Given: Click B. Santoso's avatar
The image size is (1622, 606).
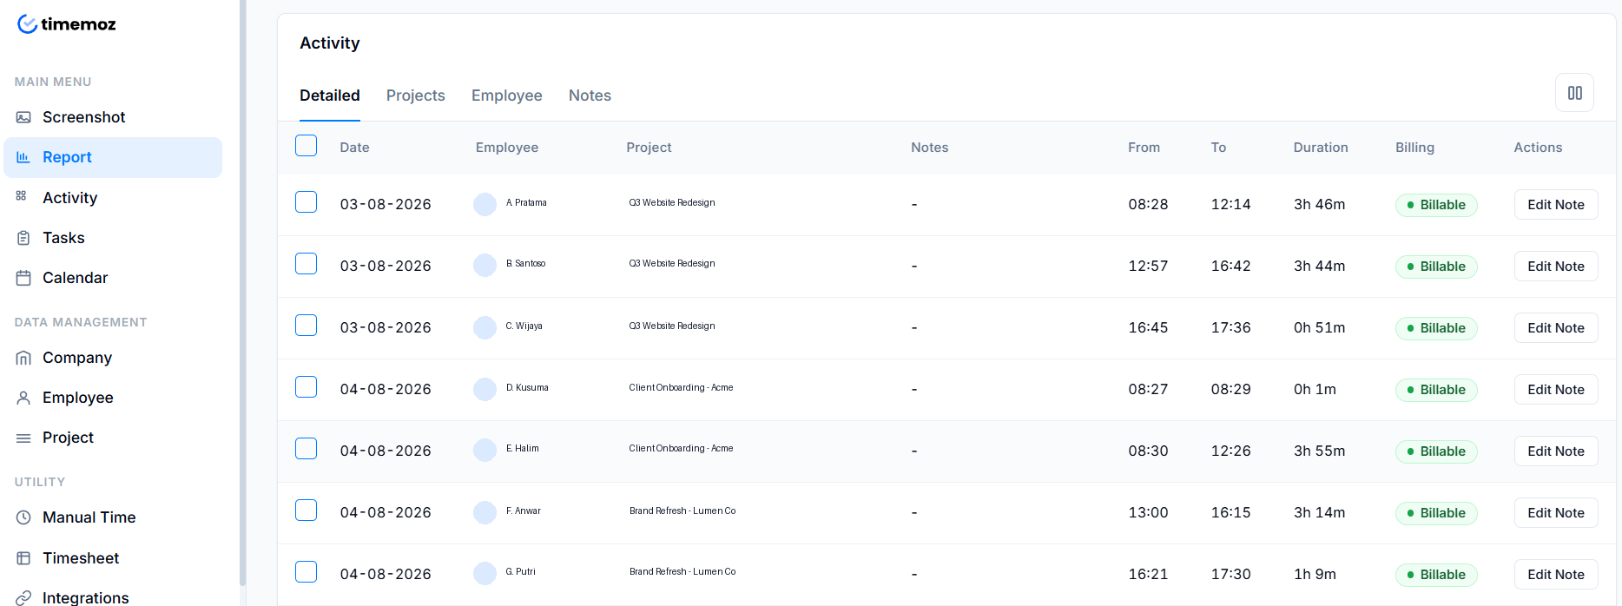Looking at the screenshot, I should [x=485, y=265].
